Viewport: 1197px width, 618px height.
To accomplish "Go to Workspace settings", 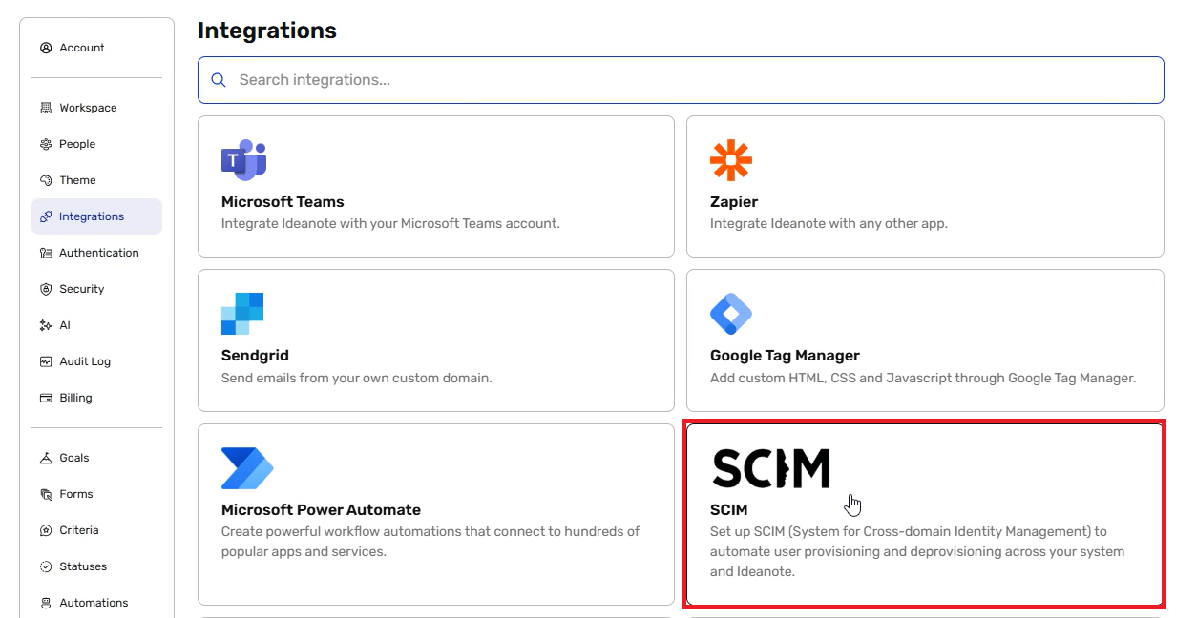I will (96, 108).
